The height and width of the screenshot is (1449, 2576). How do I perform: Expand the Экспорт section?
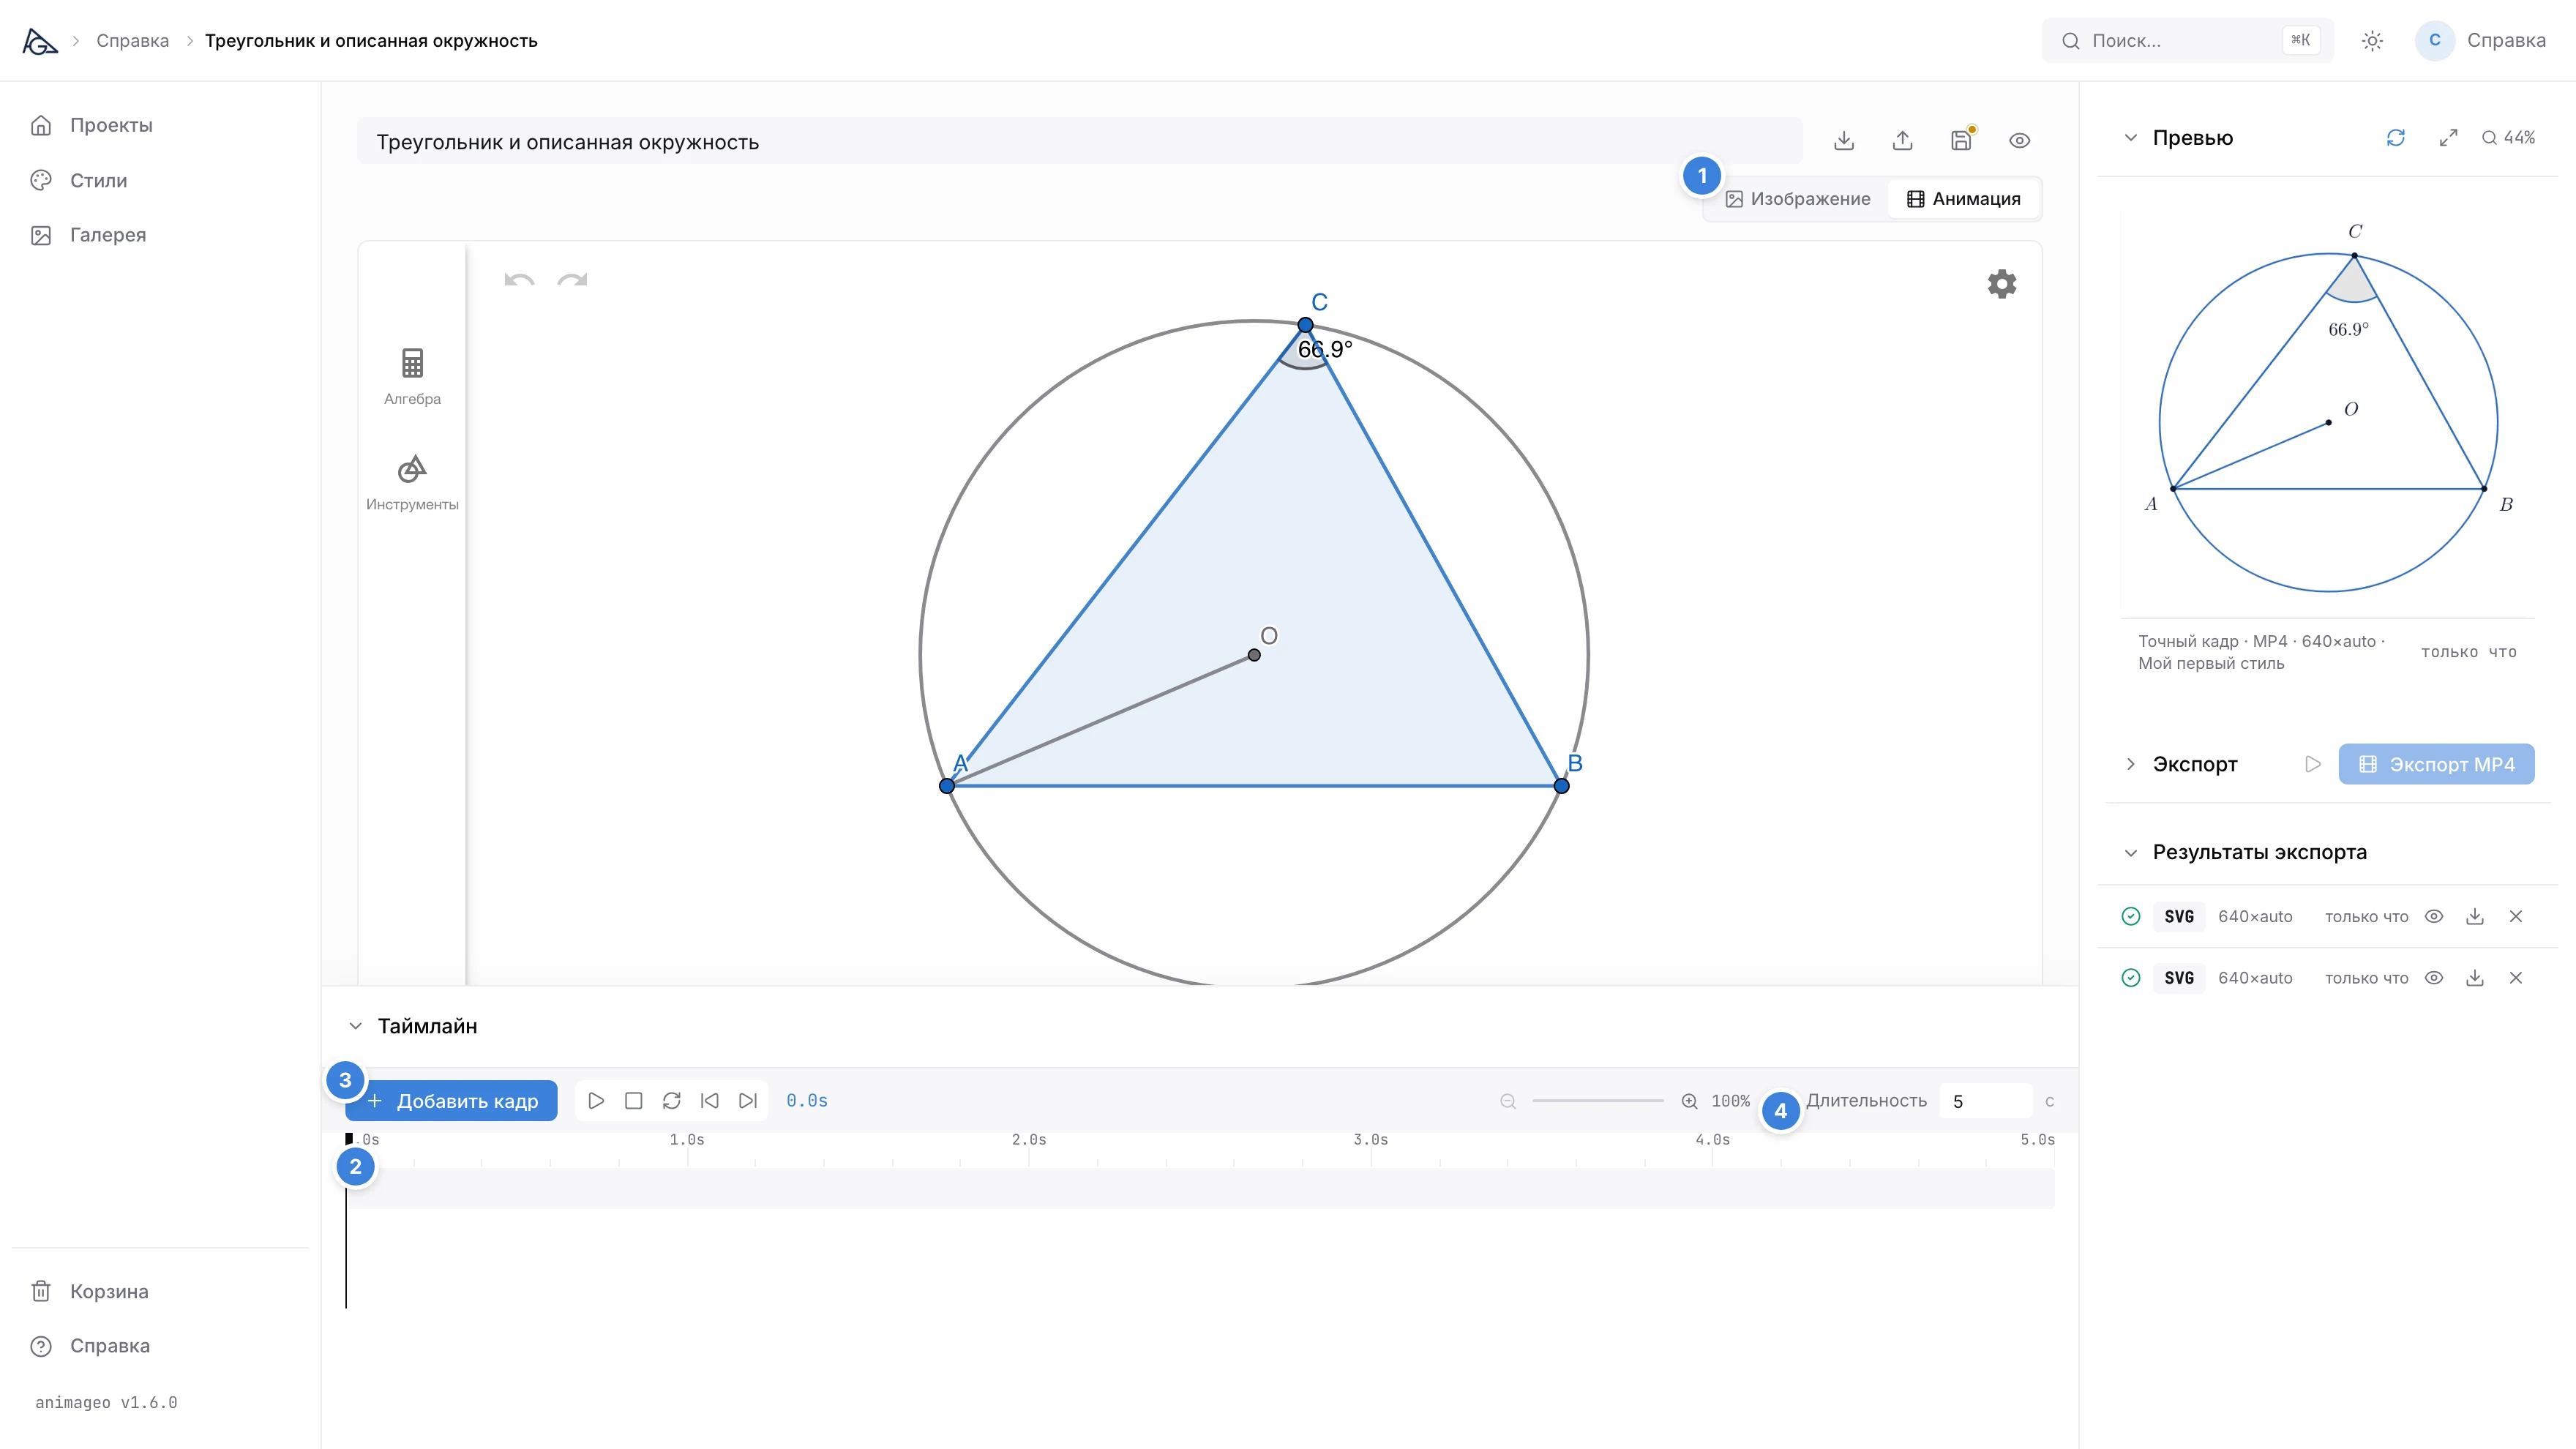click(x=2130, y=764)
